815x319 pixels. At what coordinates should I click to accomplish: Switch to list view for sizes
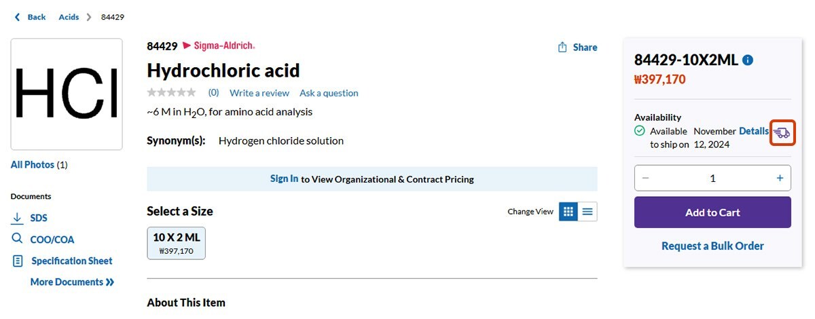coord(587,212)
